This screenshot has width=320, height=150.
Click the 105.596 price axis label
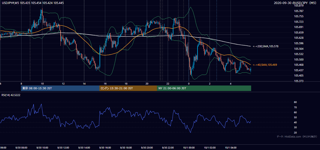[299, 43]
